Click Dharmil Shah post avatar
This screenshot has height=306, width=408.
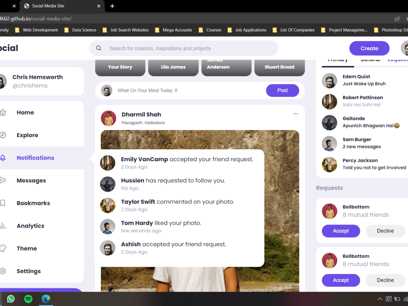click(109, 118)
